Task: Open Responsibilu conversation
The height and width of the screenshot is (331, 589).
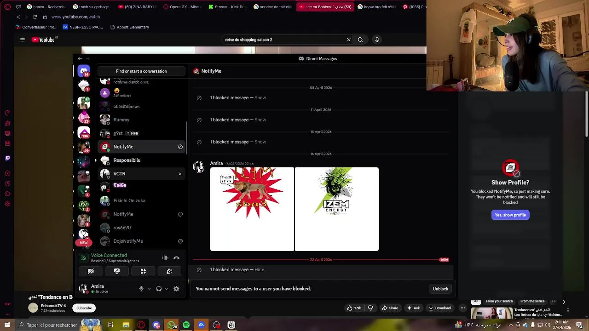Action: click(x=141, y=160)
